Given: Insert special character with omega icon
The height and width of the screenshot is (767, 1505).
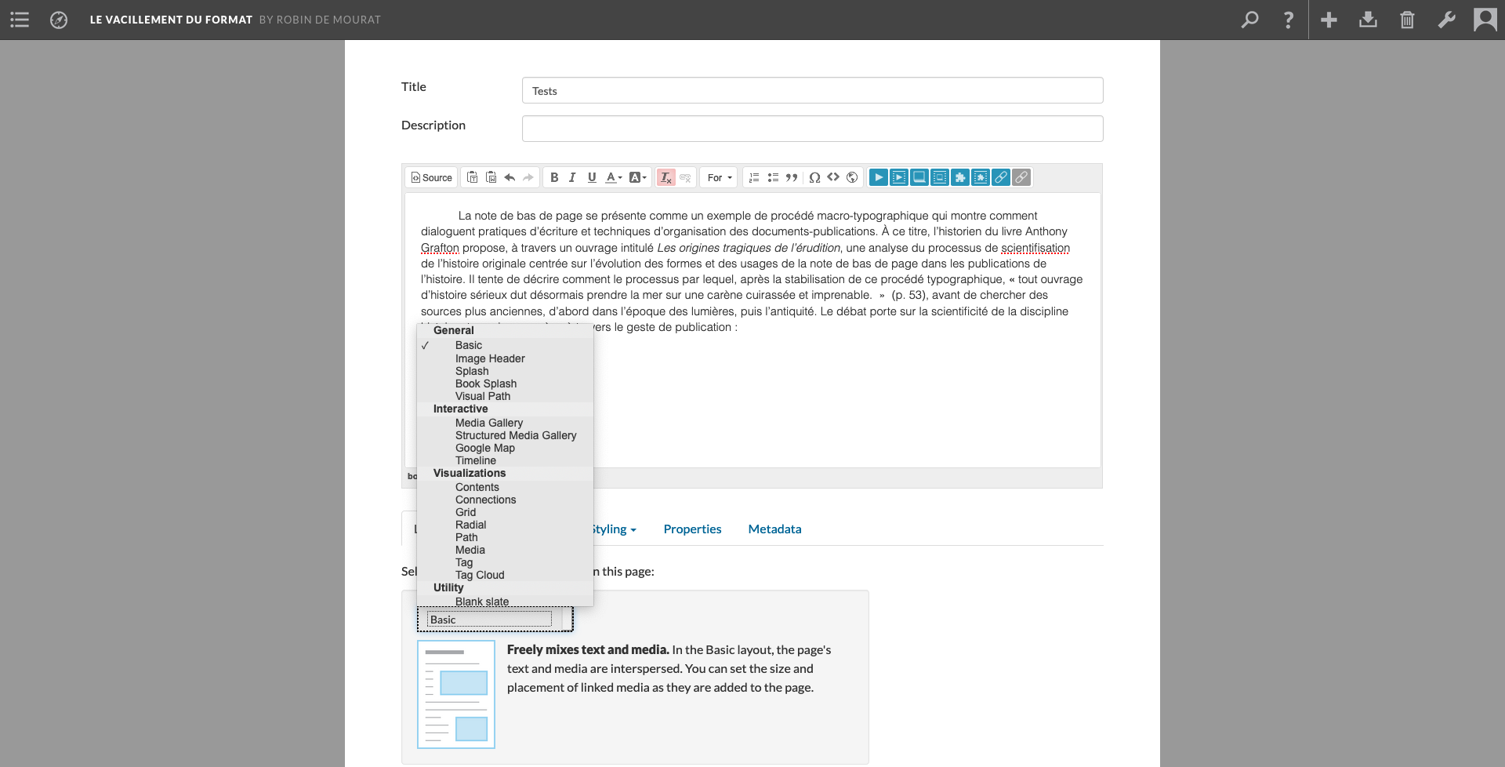Looking at the screenshot, I should pyautogui.click(x=814, y=178).
